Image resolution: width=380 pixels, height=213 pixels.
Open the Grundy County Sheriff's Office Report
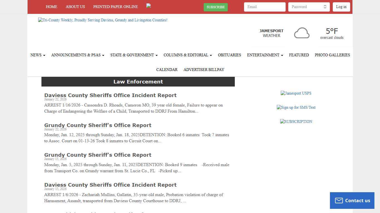pyautogui.click(x=98, y=125)
